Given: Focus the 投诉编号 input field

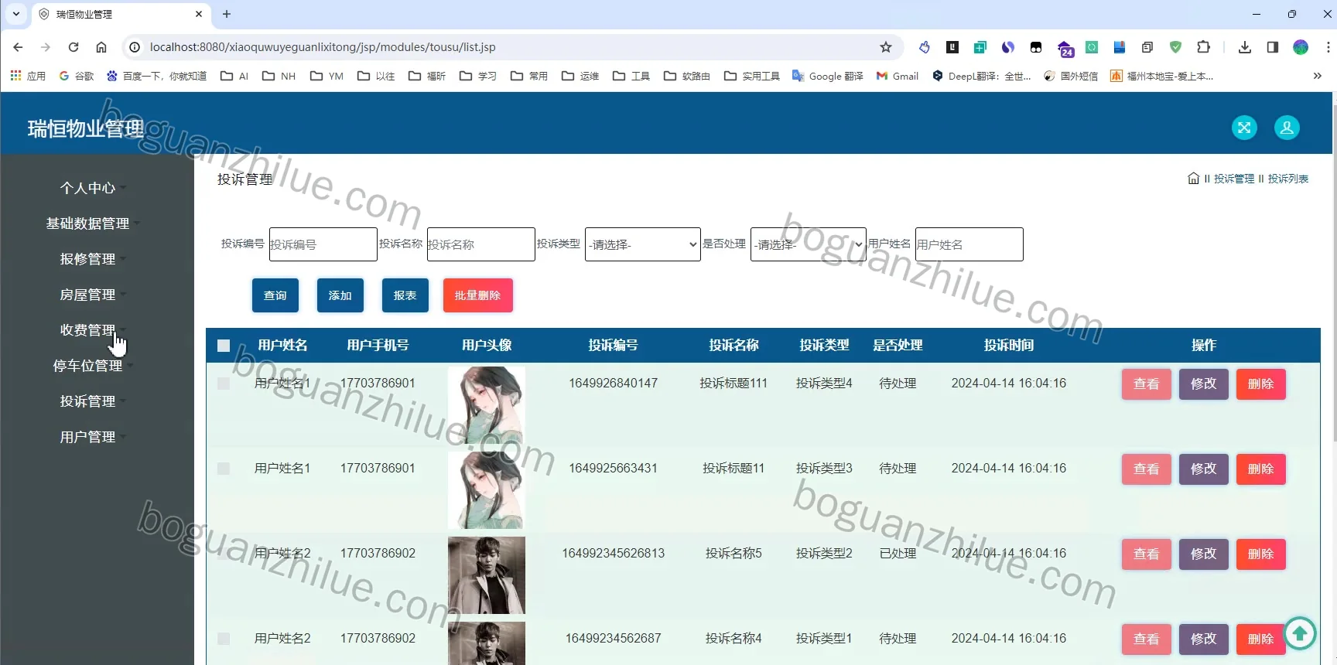Looking at the screenshot, I should [323, 244].
